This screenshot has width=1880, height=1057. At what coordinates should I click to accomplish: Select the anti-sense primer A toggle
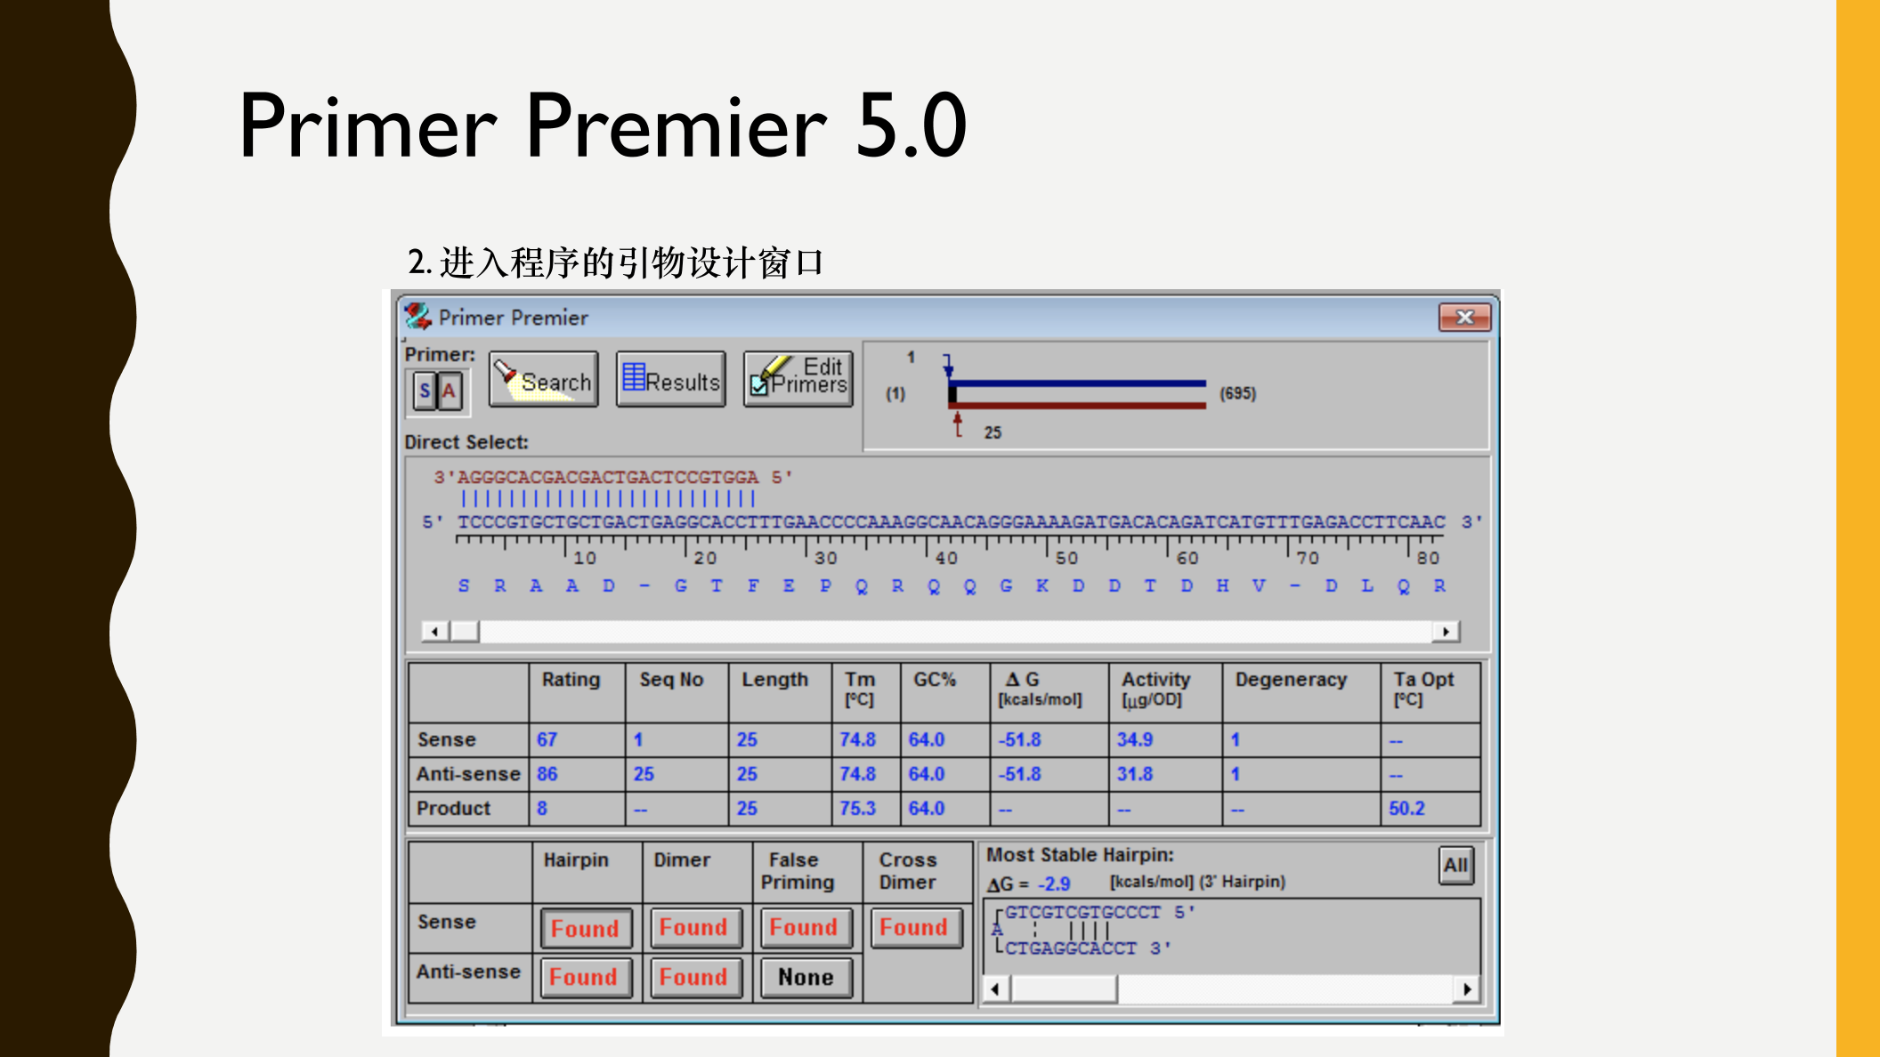click(x=450, y=391)
